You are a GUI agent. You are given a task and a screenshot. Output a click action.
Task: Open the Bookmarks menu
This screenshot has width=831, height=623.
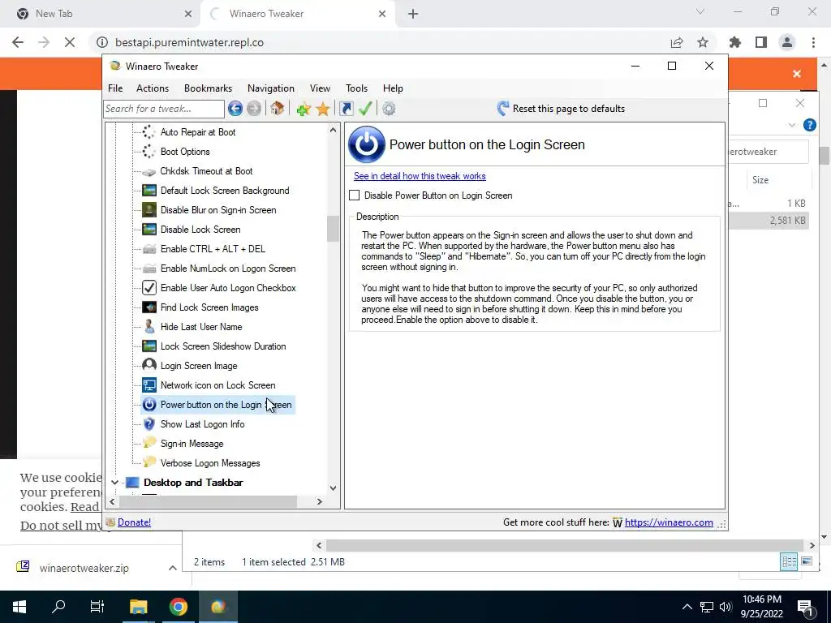(209, 88)
